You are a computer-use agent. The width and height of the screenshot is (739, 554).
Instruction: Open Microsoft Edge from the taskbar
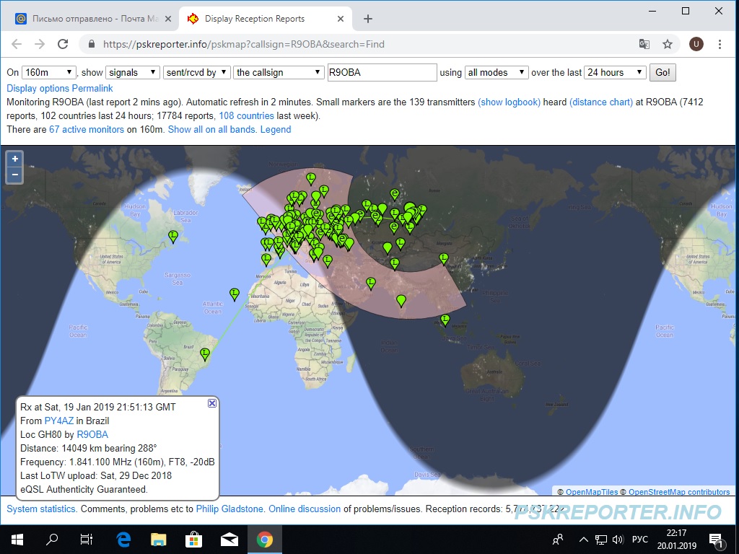(123, 539)
